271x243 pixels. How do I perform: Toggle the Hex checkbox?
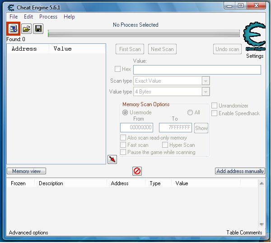point(117,69)
